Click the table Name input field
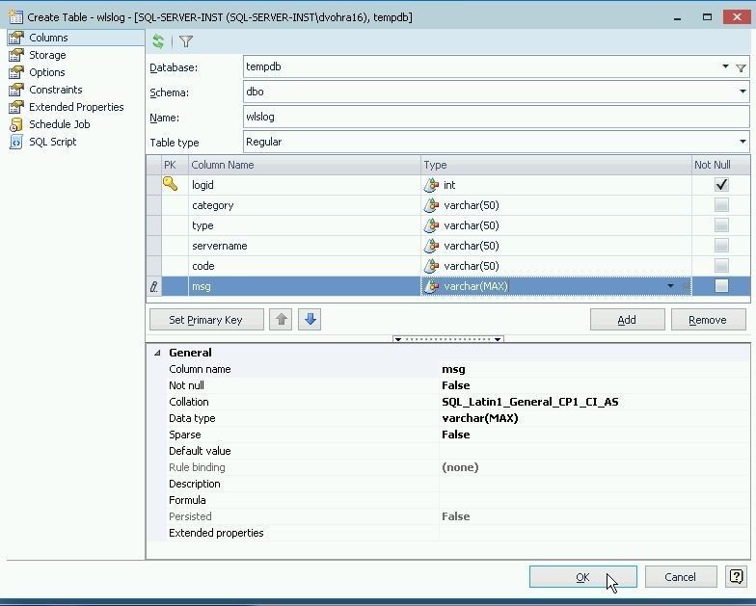756x606 pixels. coord(496,117)
